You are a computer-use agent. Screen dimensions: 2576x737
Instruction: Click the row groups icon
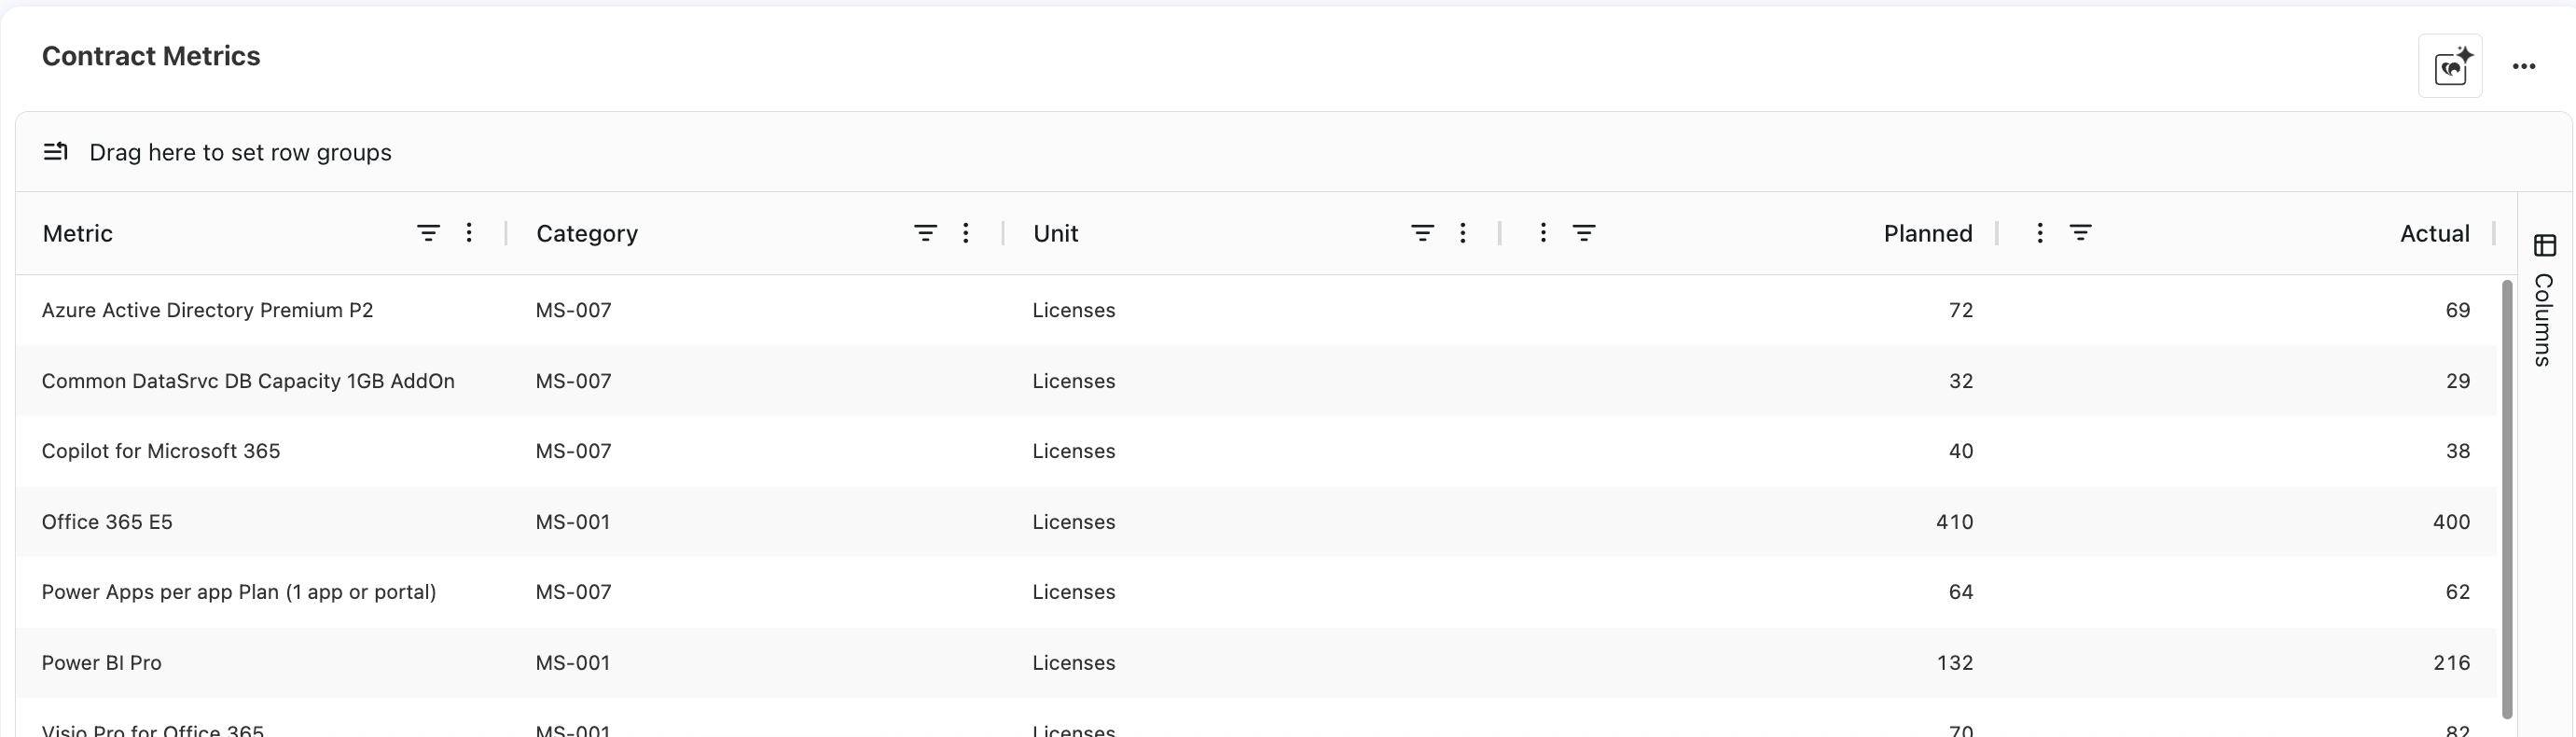[56, 152]
